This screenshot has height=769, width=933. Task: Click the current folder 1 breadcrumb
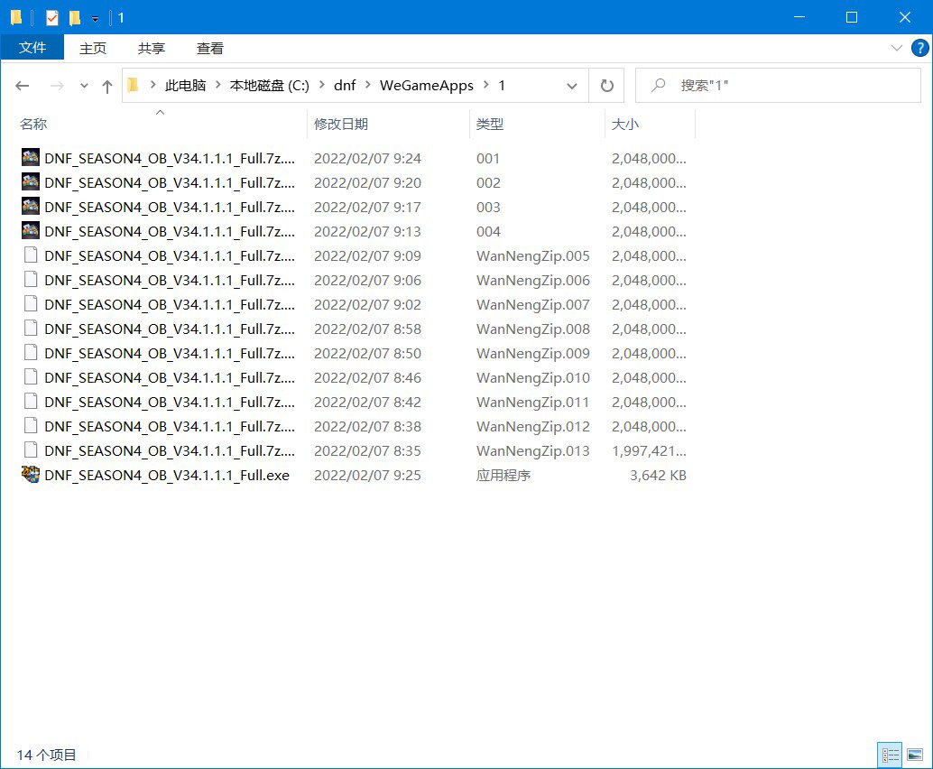(x=502, y=86)
